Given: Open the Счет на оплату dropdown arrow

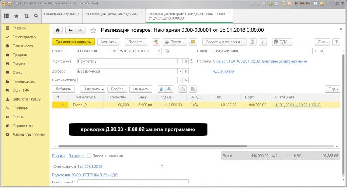Looking at the screenshot, I should click(x=180, y=80).
